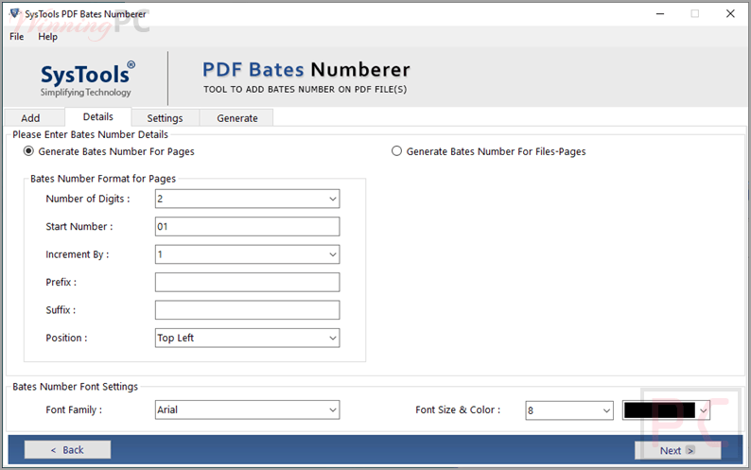This screenshot has width=751, height=470.
Task: Click the black font color swatch
Action: click(659, 410)
